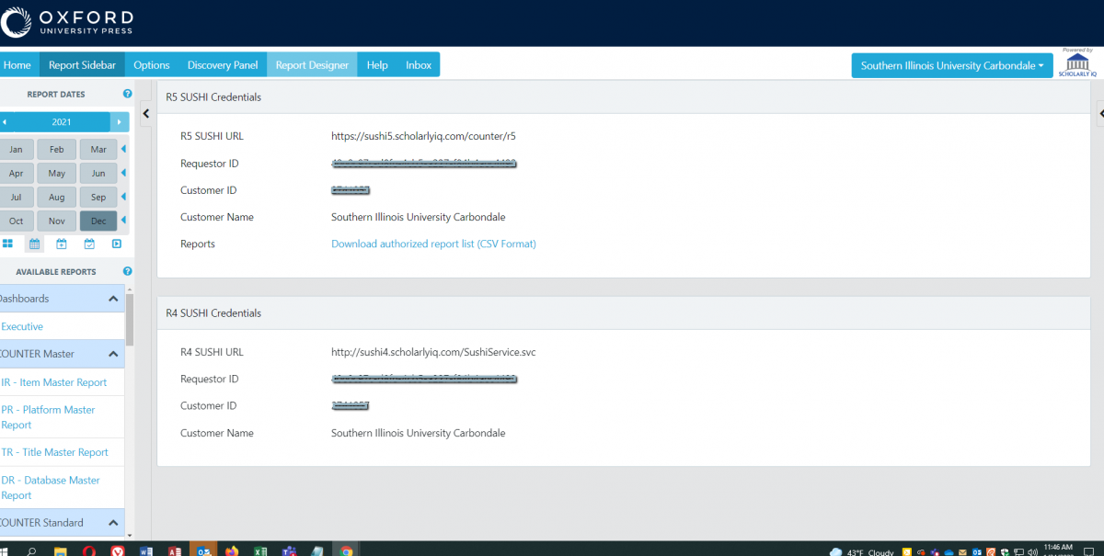Open File Explorer from taskbar

[x=60, y=550]
